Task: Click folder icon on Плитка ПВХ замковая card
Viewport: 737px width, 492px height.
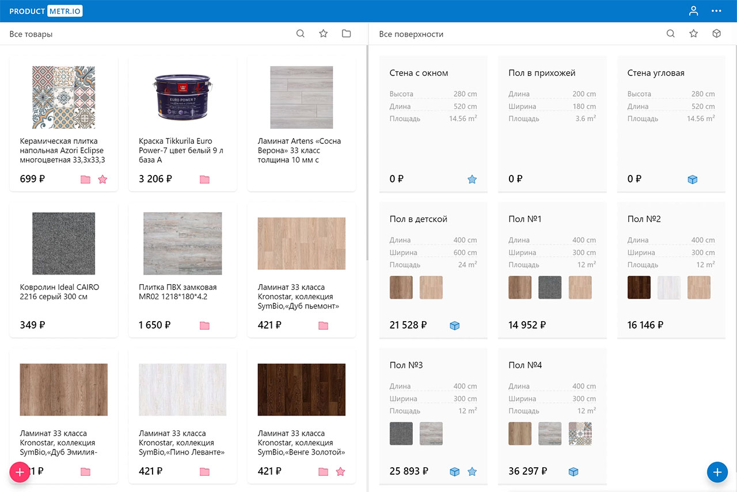Action: coord(204,326)
